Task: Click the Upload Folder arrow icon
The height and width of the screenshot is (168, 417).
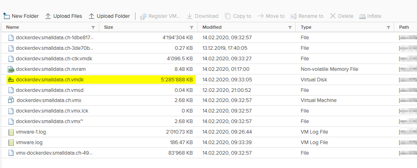Action: 92,16
